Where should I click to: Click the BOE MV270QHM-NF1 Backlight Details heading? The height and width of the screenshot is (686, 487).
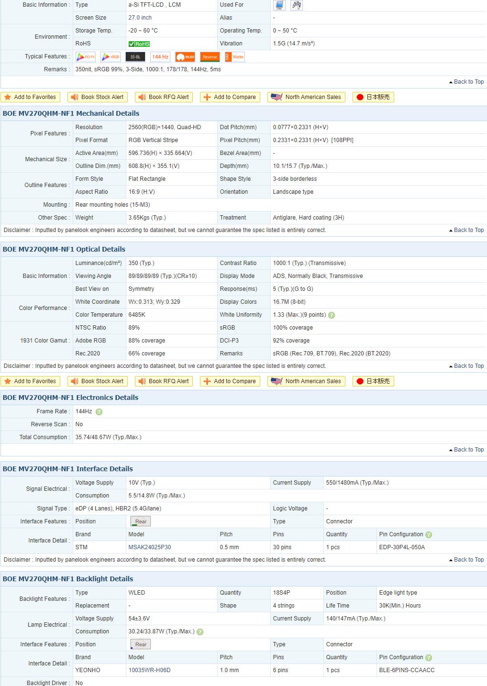(68, 579)
